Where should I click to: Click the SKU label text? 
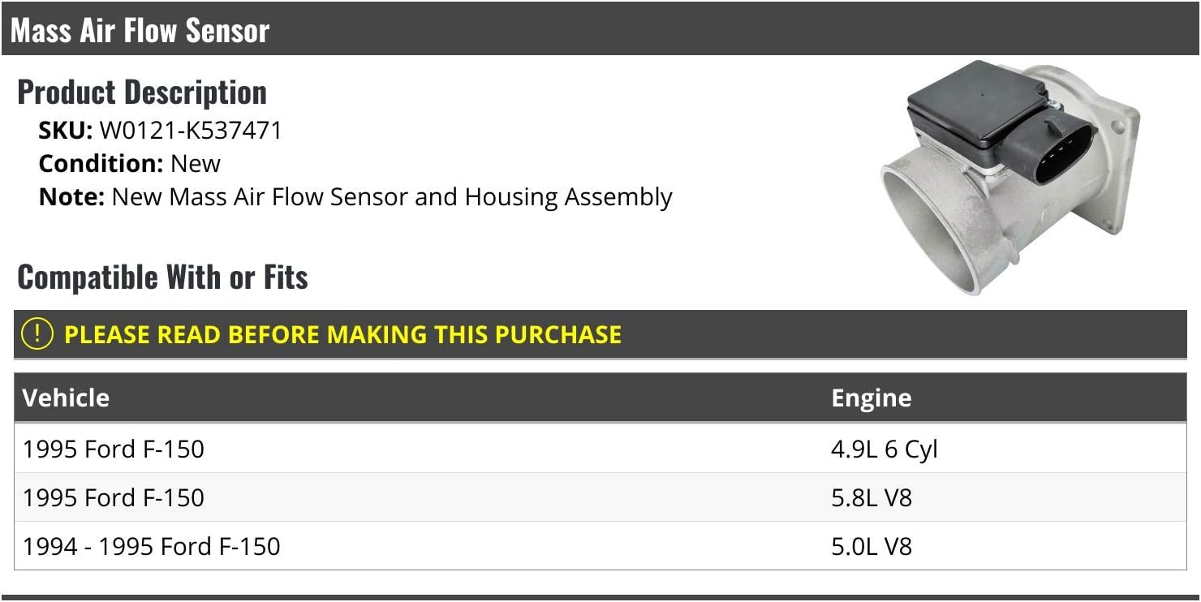tap(66, 130)
